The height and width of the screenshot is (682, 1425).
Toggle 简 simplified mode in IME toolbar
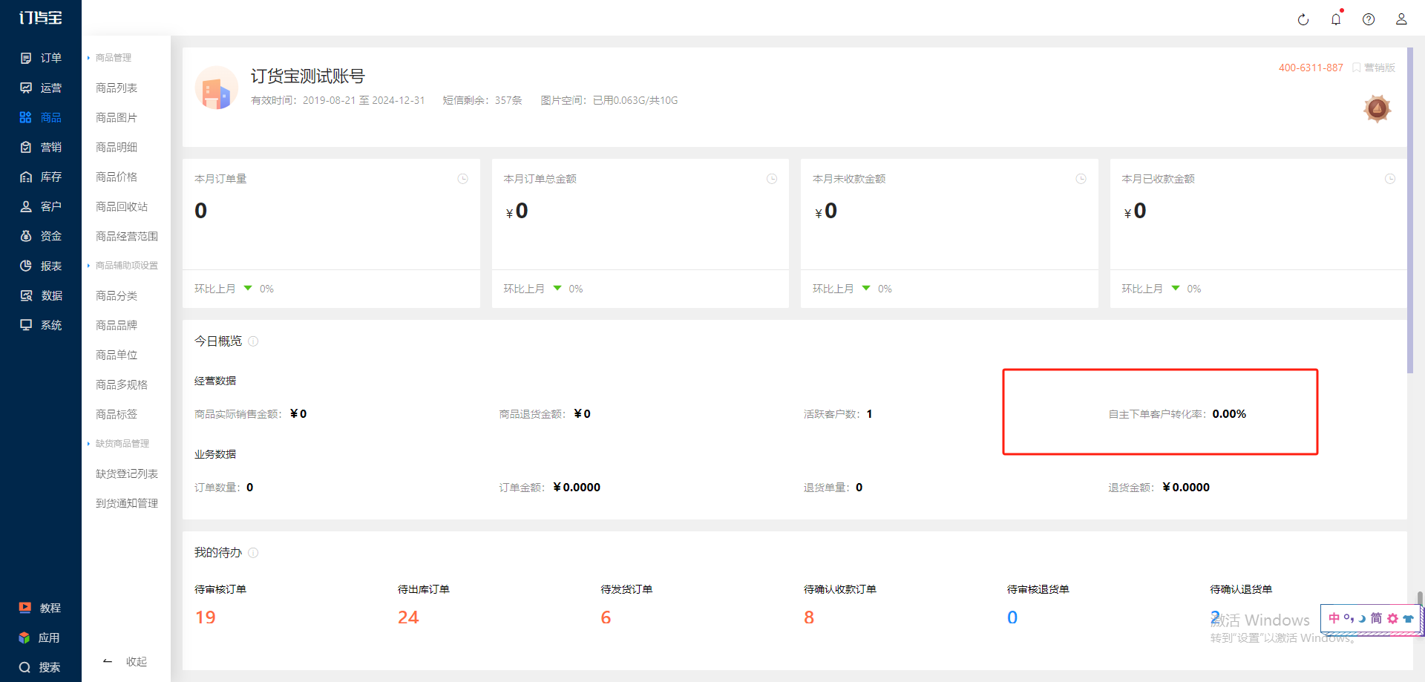click(1376, 618)
